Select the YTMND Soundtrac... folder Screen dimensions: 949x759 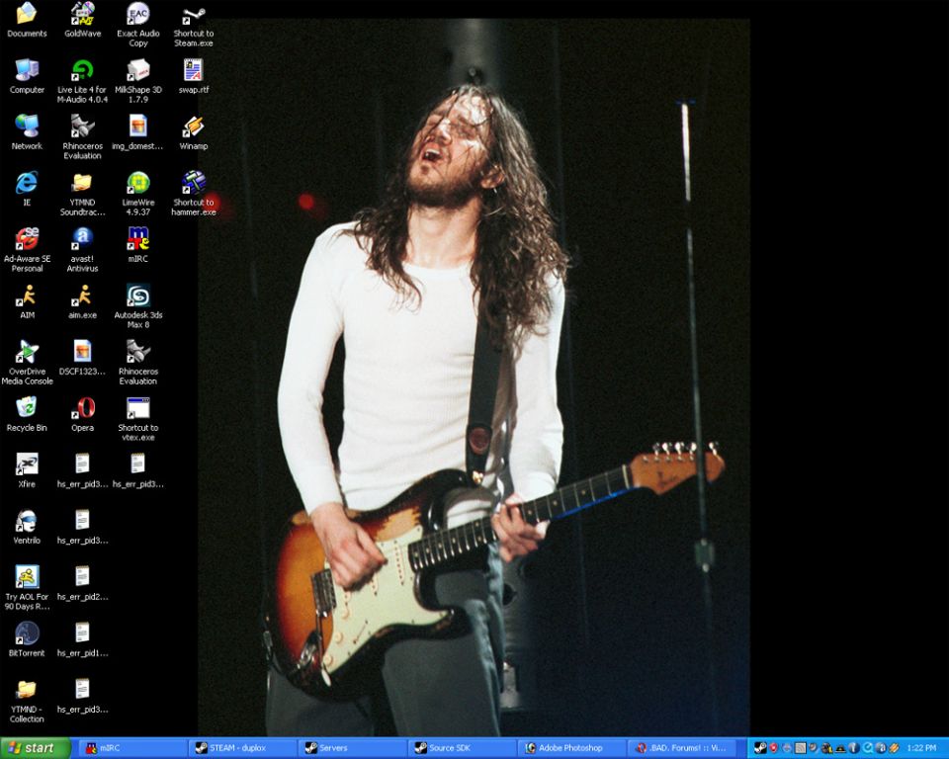82,194
